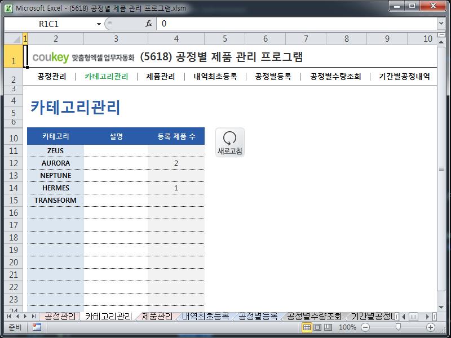The image size is (451, 338).
Task: Open 기간별공정내역 in the top navigation menu
Action: (404, 77)
